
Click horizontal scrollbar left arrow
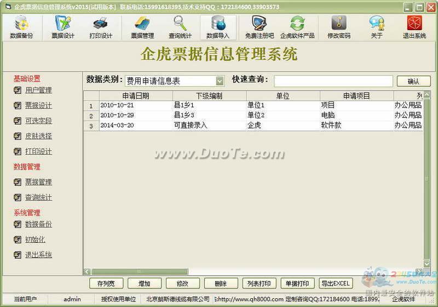pyautogui.click(x=87, y=271)
